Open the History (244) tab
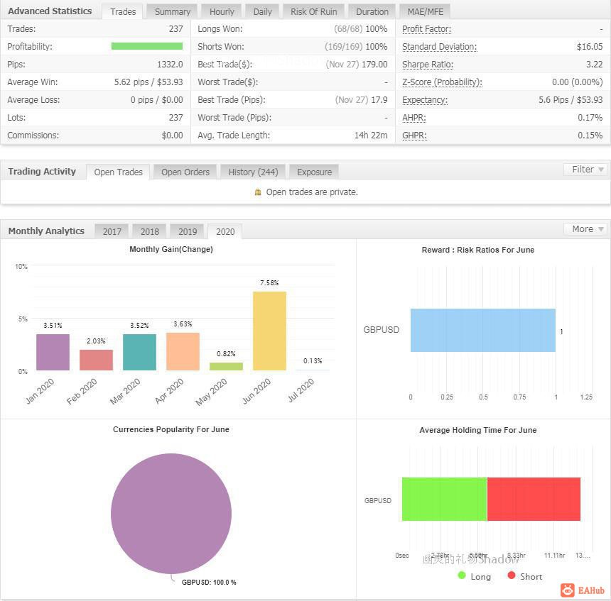The height and width of the screenshot is (601, 611). [x=253, y=172]
